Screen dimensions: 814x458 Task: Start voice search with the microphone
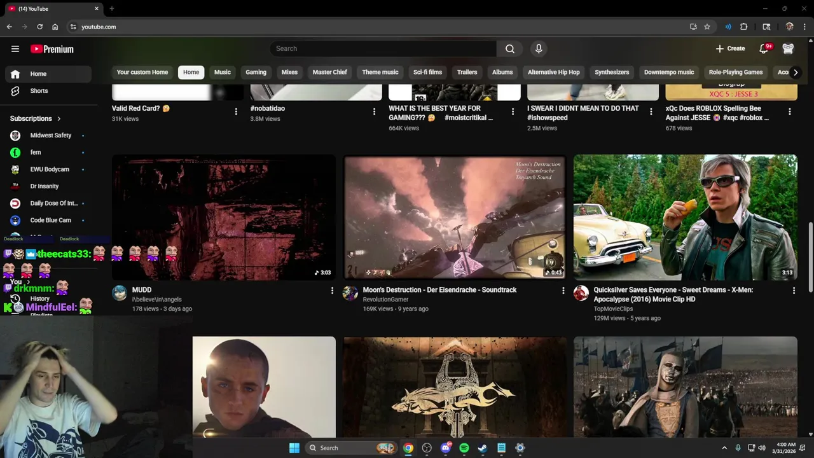coord(539,48)
